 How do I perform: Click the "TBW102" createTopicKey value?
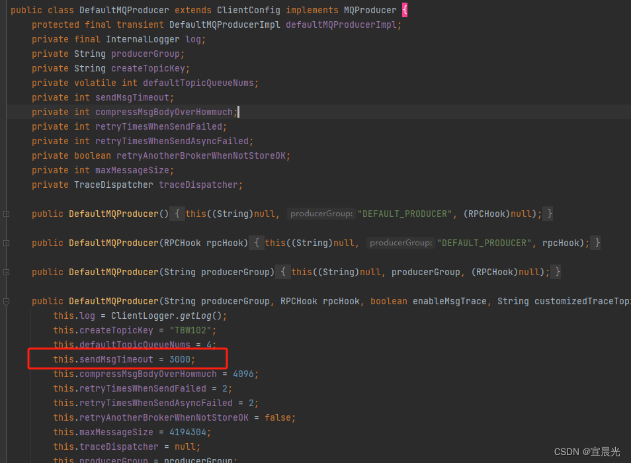192,330
